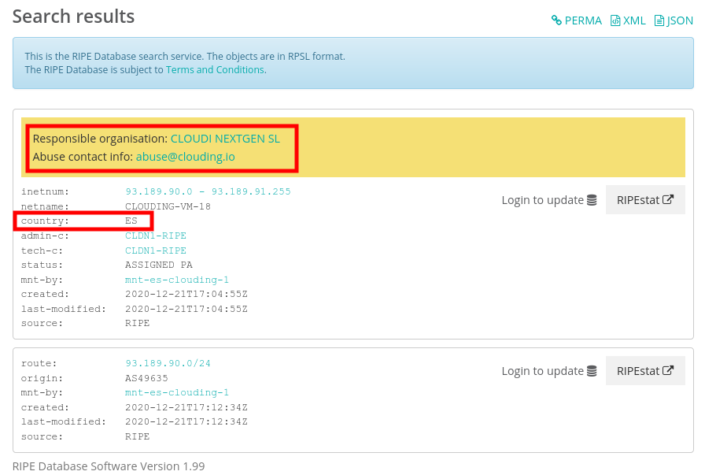Open RIPEstat for the inetnum object
This screenshot has width=705, height=475.
coord(645,200)
